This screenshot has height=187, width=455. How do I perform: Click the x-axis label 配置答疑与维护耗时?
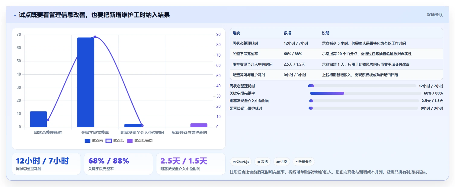(x=189, y=132)
